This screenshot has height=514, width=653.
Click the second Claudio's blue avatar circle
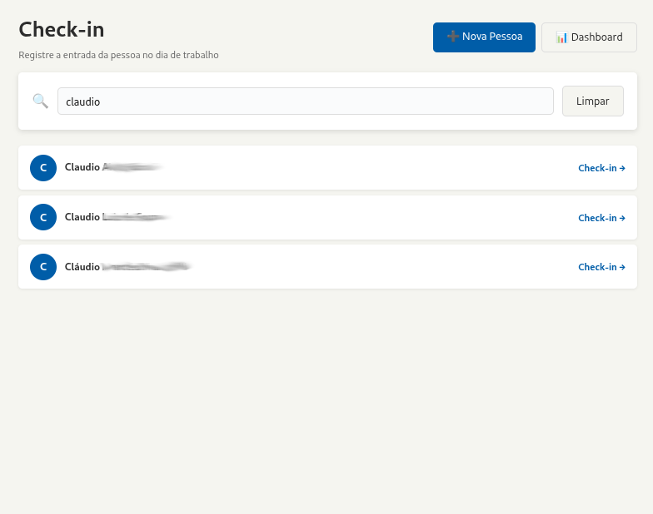pyautogui.click(x=43, y=217)
